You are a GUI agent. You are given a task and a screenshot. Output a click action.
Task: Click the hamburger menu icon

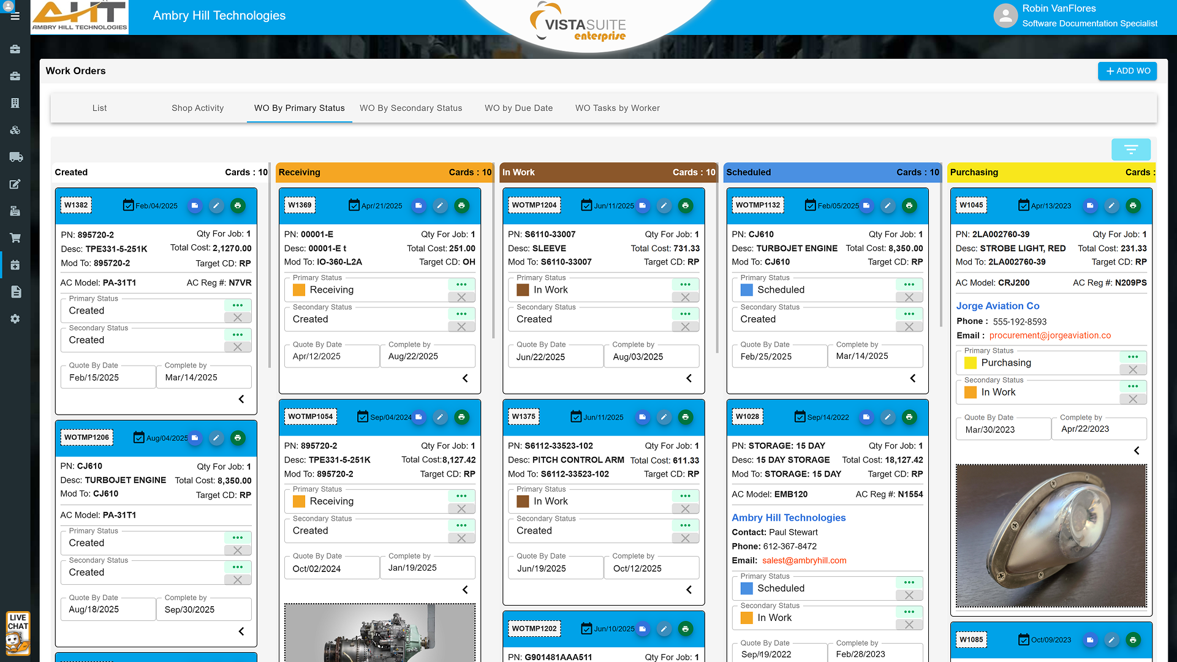pos(15,17)
